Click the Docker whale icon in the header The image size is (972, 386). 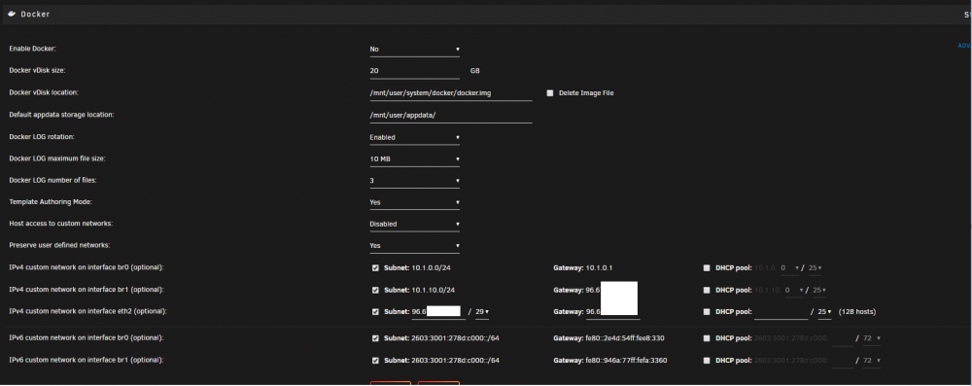click(x=13, y=14)
